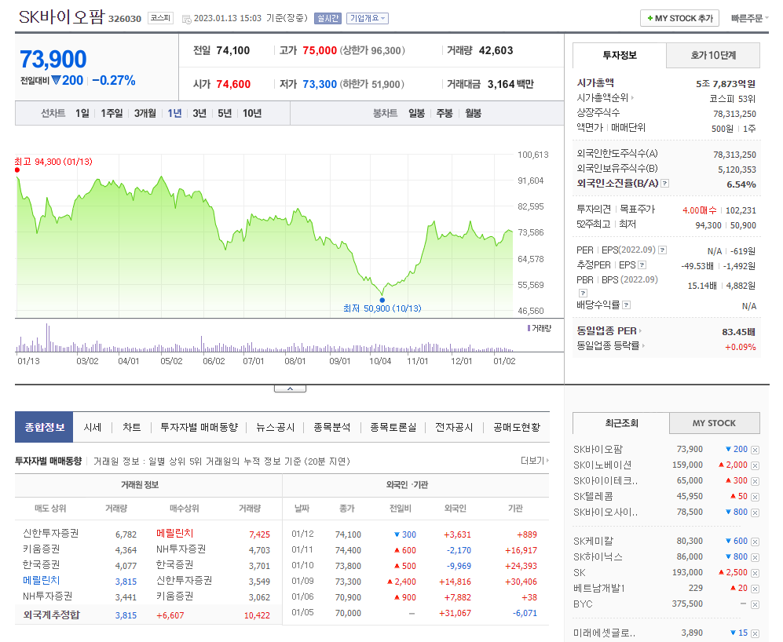Switch to 월봉 candle chart
The width and height of the screenshot is (783, 642).
[473, 113]
